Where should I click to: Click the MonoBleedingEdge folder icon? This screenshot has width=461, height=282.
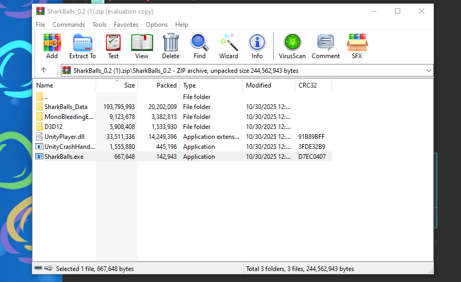(x=39, y=116)
